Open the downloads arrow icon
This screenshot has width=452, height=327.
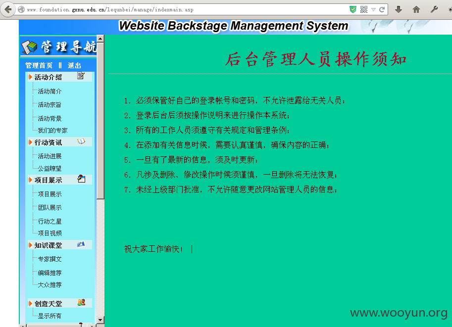click(x=399, y=9)
